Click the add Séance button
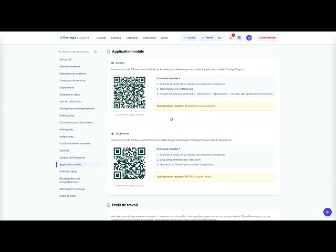336x252 pixels. pos(190,38)
